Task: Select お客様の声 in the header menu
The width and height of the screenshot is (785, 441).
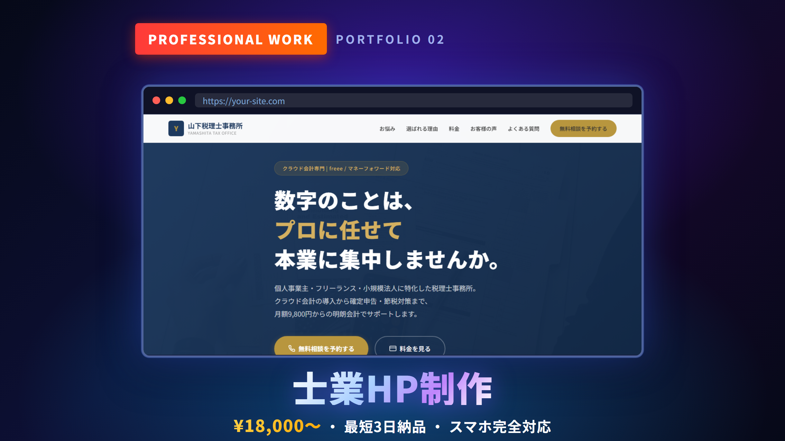Action: tap(484, 129)
